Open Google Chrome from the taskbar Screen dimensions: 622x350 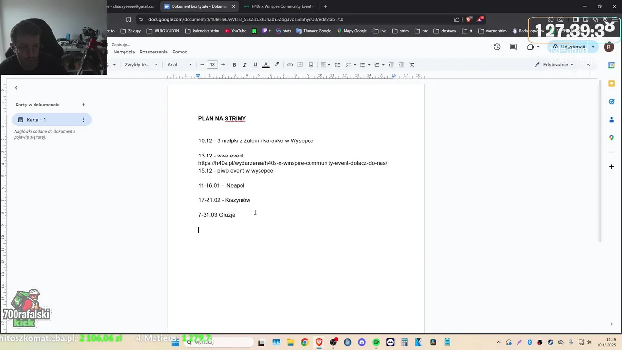tap(304, 343)
